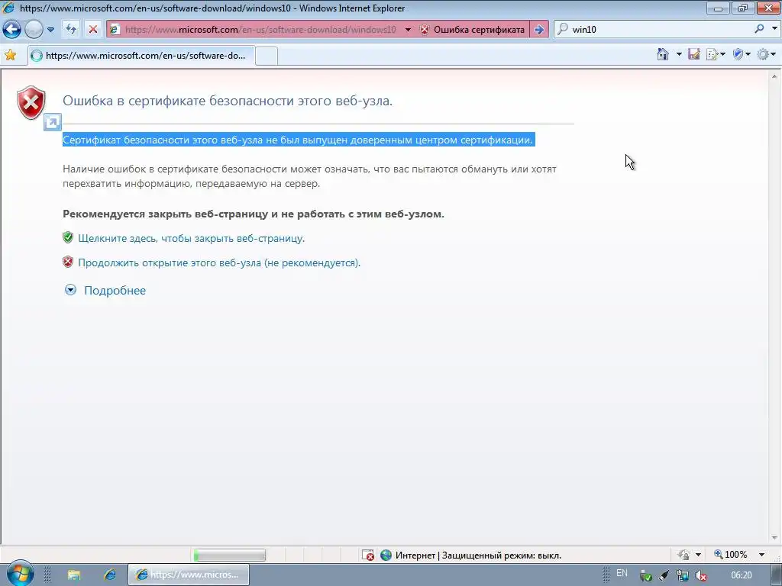Click the status bar security lock icon
The width and height of the screenshot is (782, 586).
pyautogui.click(x=683, y=555)
